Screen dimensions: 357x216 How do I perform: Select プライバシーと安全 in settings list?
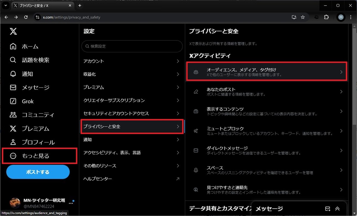(x=132, y=126)
